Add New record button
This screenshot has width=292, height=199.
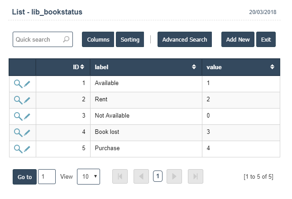point(238,39)
